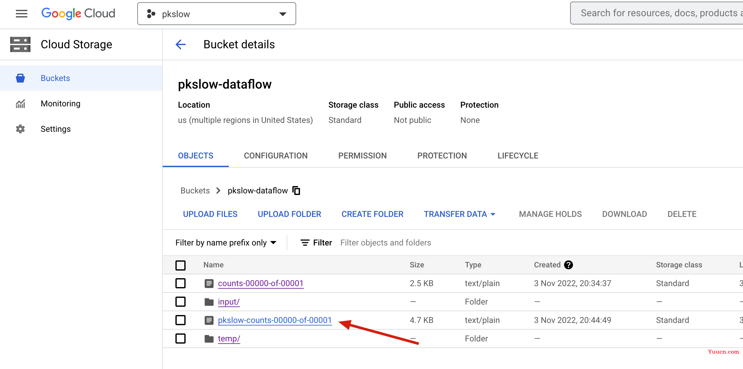Click breadcrumb chevron after Buckets

[218, 191]
